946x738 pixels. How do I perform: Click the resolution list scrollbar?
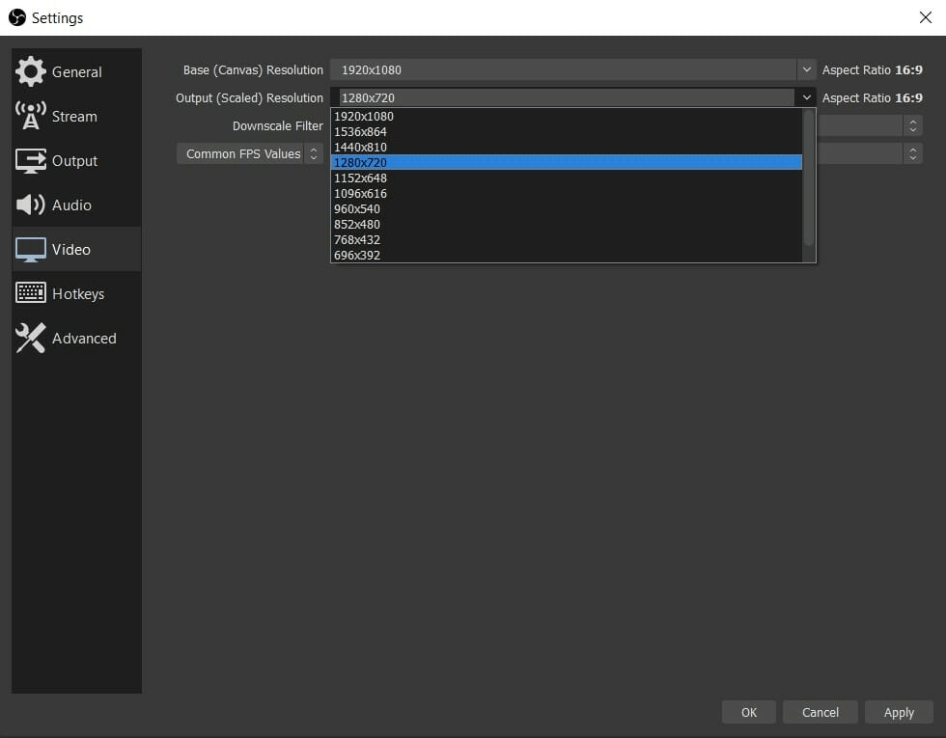click(x=809, y=178)
